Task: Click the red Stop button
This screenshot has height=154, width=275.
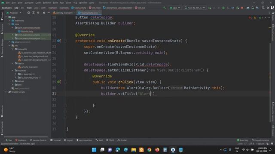Action: tap(242, 8)
